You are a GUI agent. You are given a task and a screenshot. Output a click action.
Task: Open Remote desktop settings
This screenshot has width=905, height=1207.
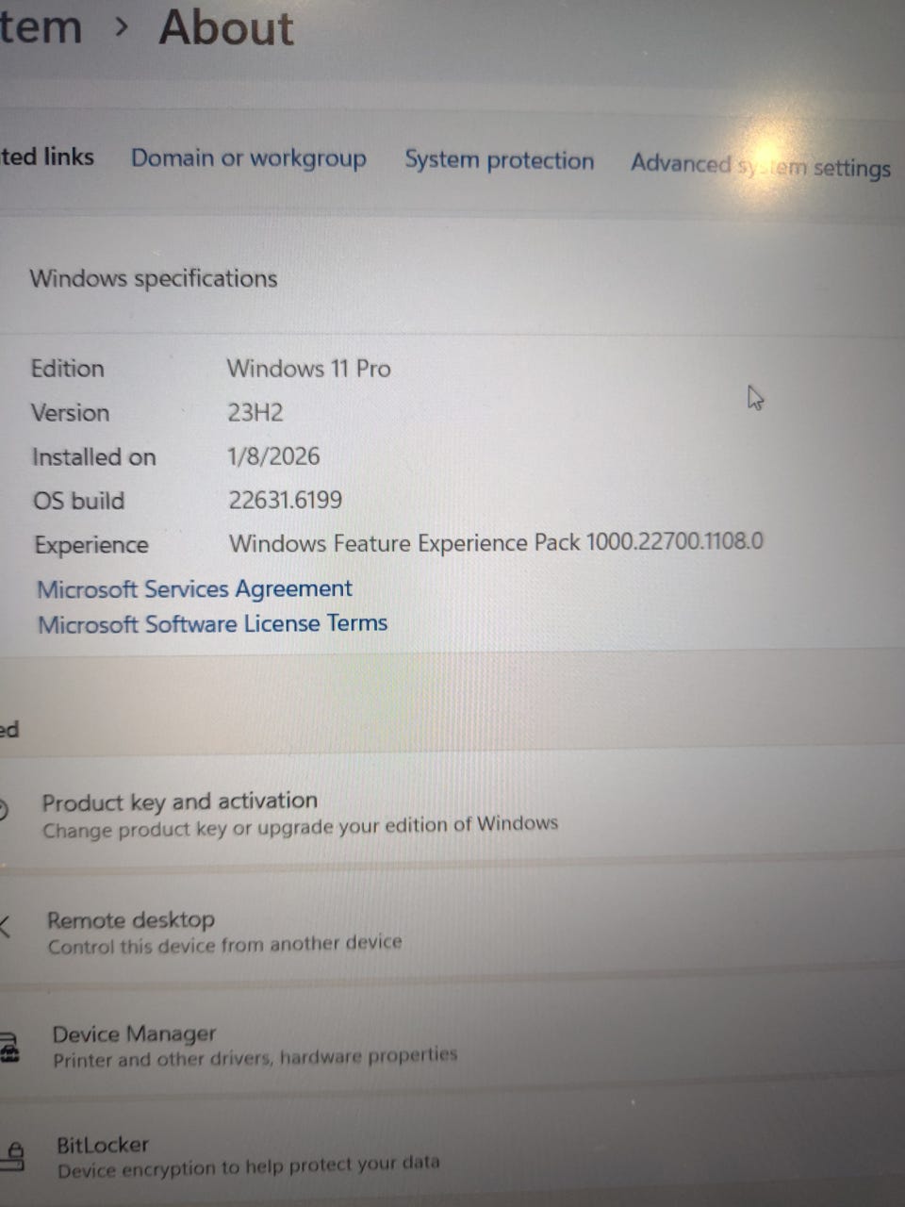coord(452,930)
